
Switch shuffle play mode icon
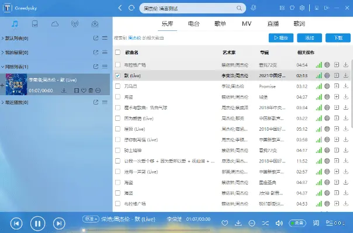265,223
